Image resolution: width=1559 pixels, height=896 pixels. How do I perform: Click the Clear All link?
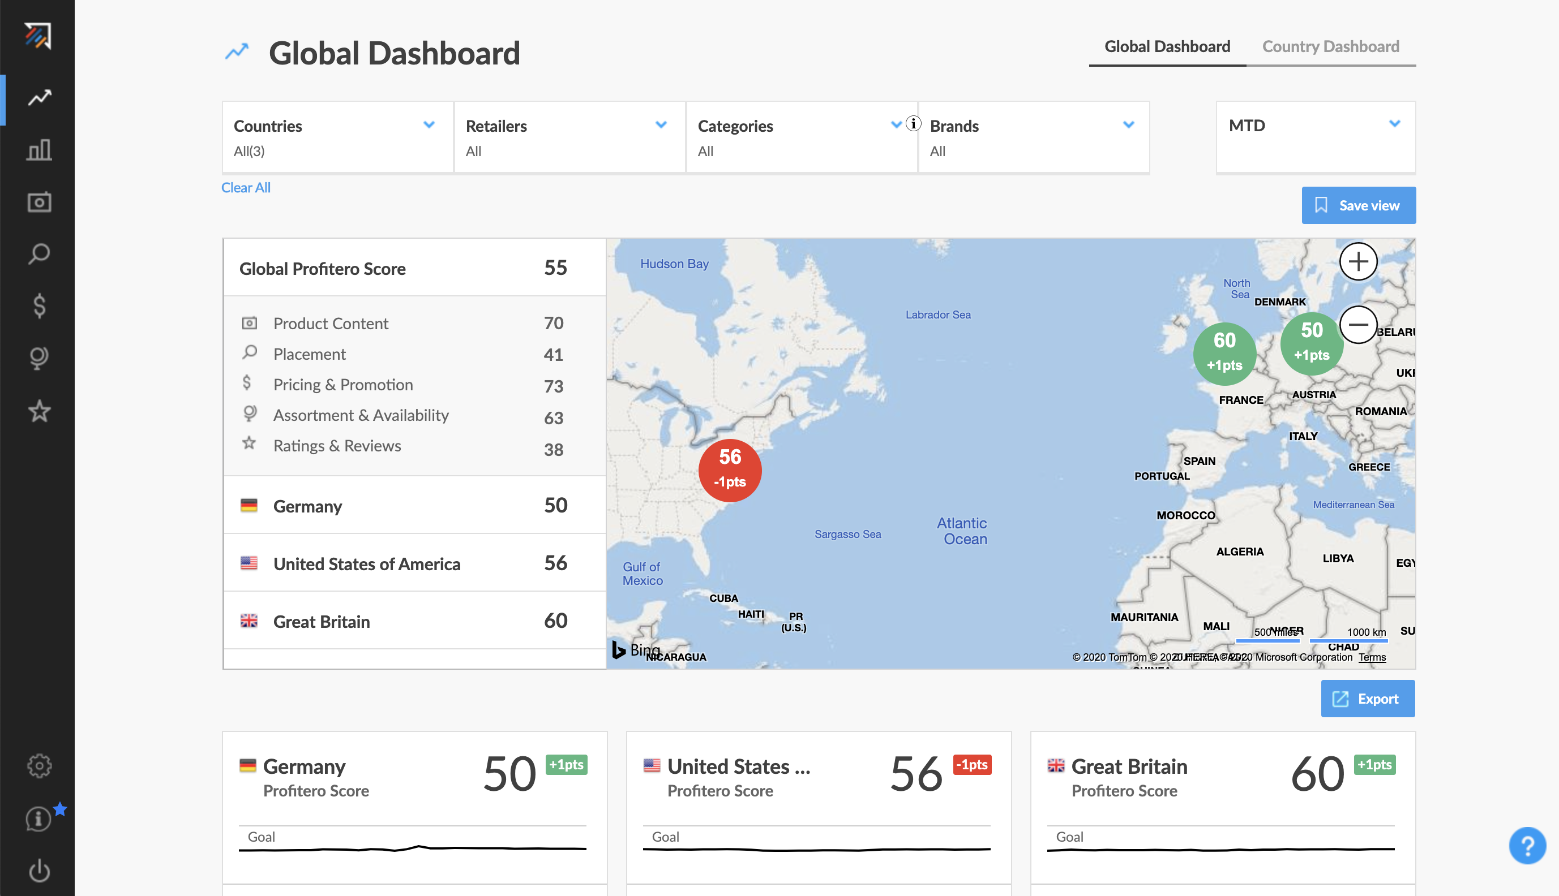[x=246, y=188]
